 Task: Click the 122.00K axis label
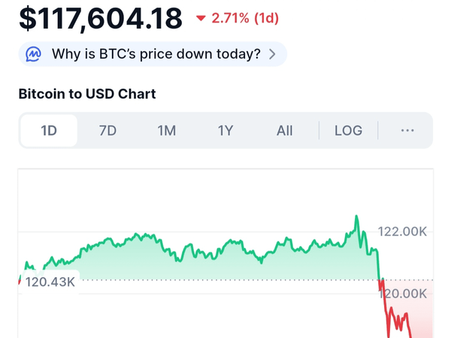(402, 232)
